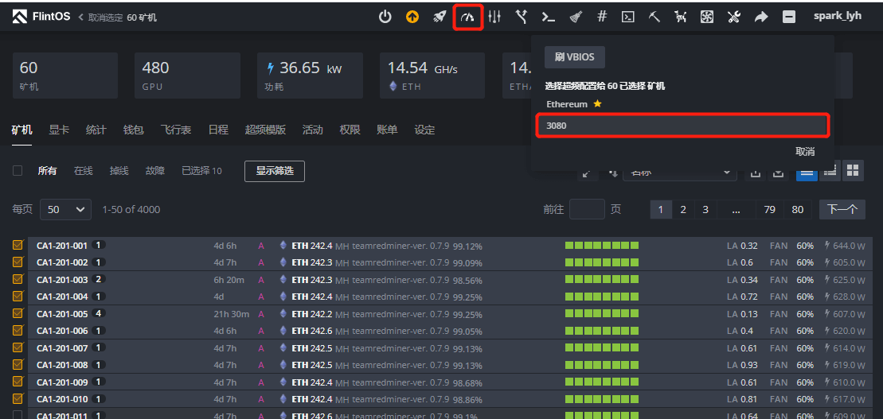Click the tuning sliders icon in toolbar
Viewport: 883px width, 419px height.
coord(494,17)
